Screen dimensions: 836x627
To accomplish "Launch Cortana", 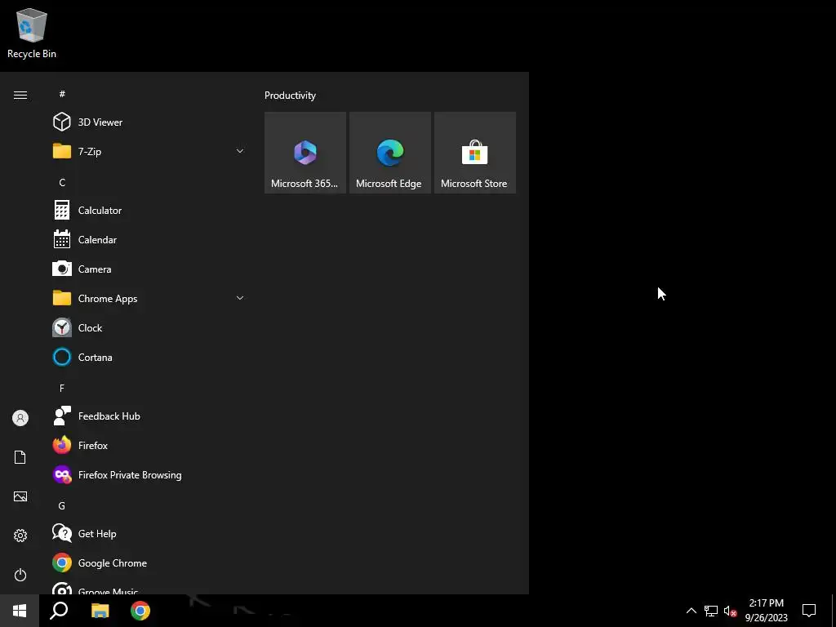I will [x=149, y=358].
